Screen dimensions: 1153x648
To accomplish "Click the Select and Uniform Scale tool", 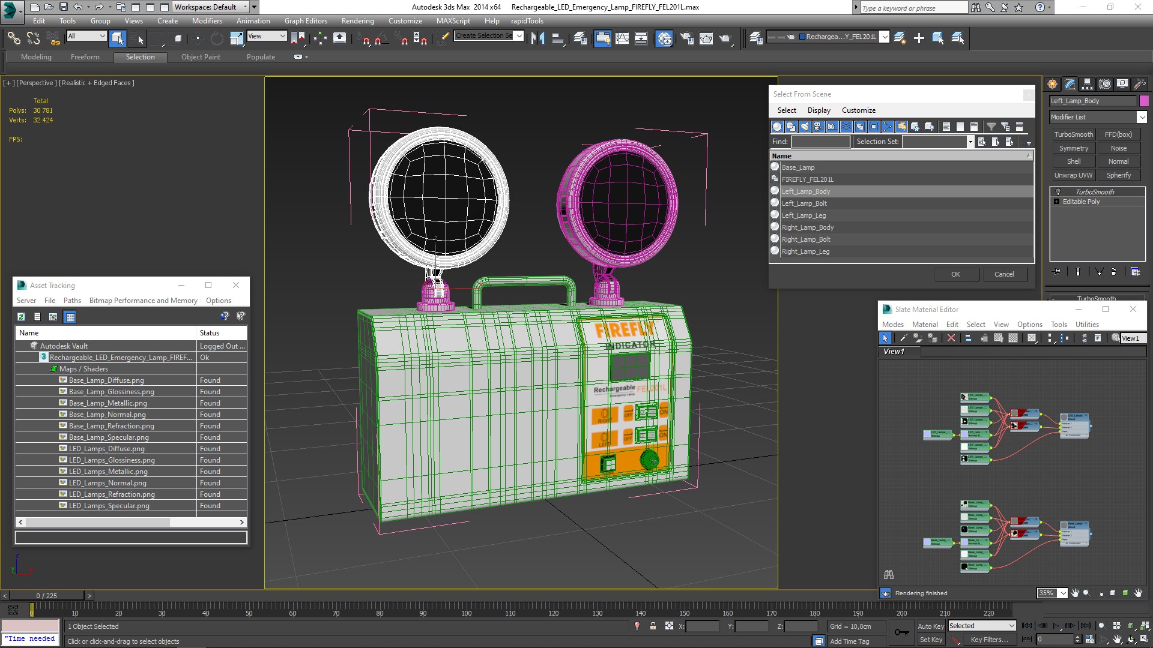I will [x=237, y=38].
